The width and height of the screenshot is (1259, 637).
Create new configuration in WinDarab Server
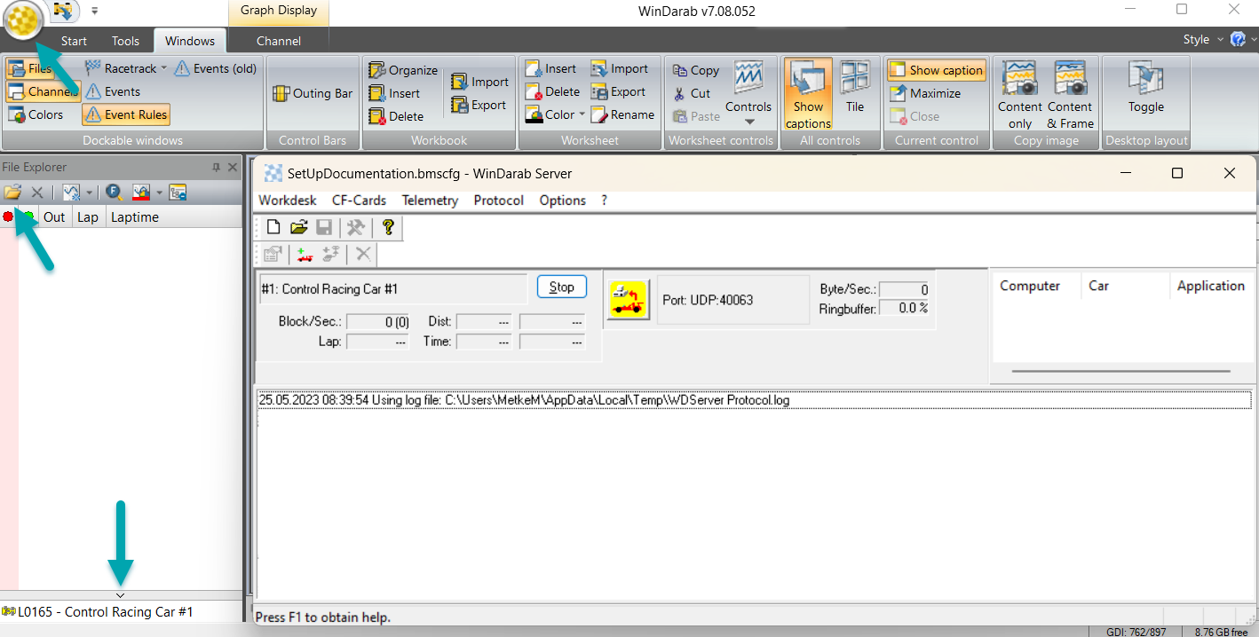tap(273, 228)
